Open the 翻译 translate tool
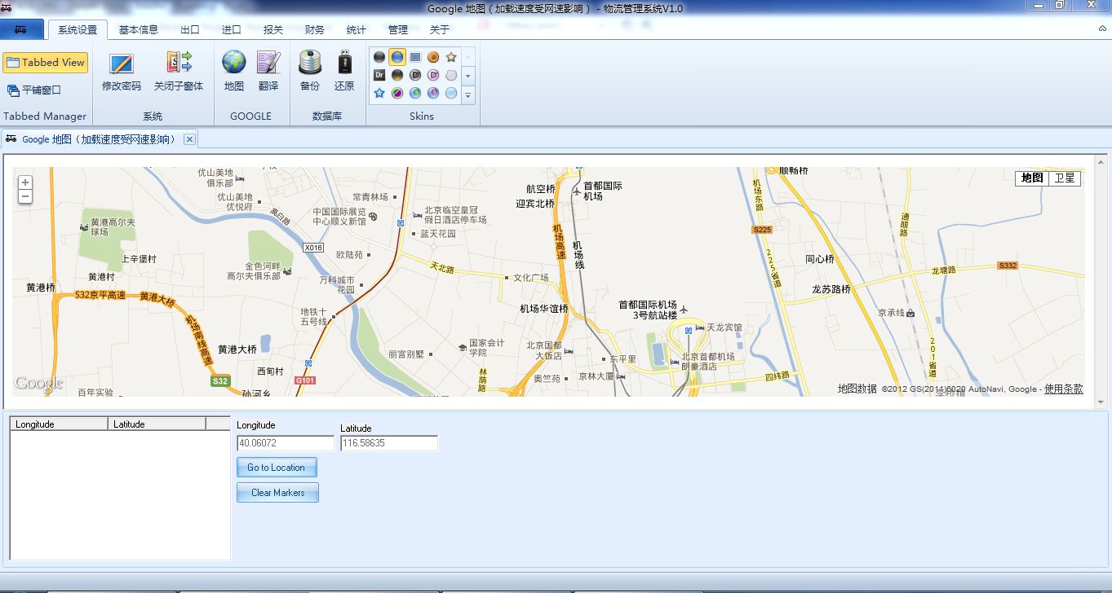This screenshot has width=1112, height=593. pos(268,70)
